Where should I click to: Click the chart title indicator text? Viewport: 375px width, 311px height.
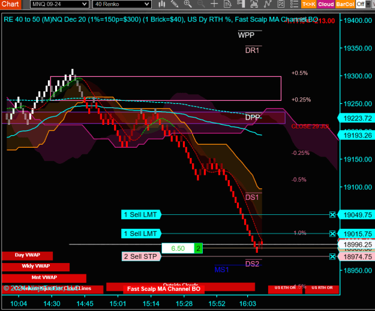pyautogui.click(x=161, y=19)
